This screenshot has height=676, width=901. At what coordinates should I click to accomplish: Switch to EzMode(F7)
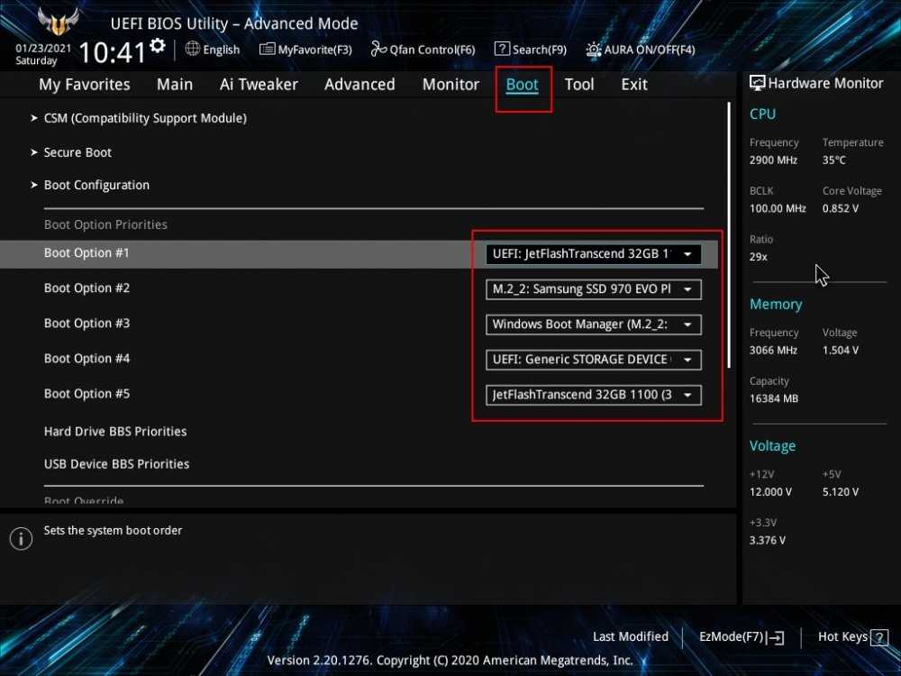(x=742, y=637)
